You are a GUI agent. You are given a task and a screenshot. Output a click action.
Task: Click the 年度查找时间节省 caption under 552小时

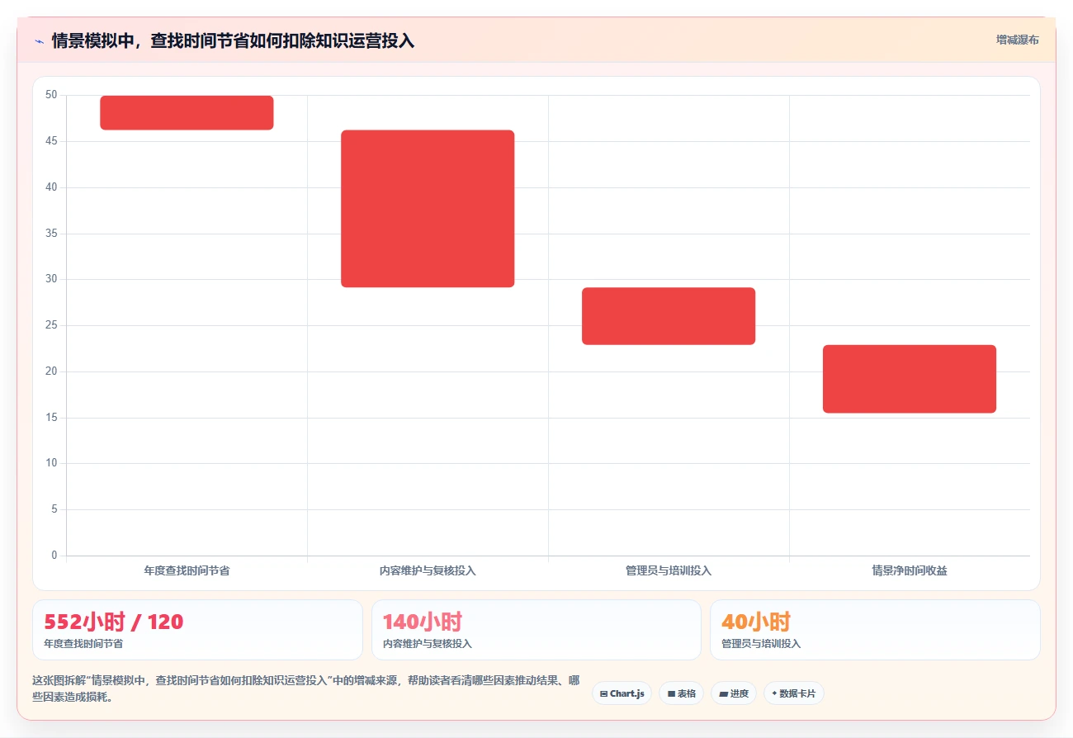[83, 644]
